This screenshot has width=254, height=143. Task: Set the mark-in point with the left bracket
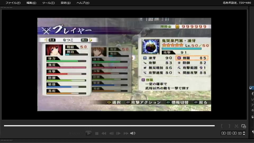click(222, 126)
